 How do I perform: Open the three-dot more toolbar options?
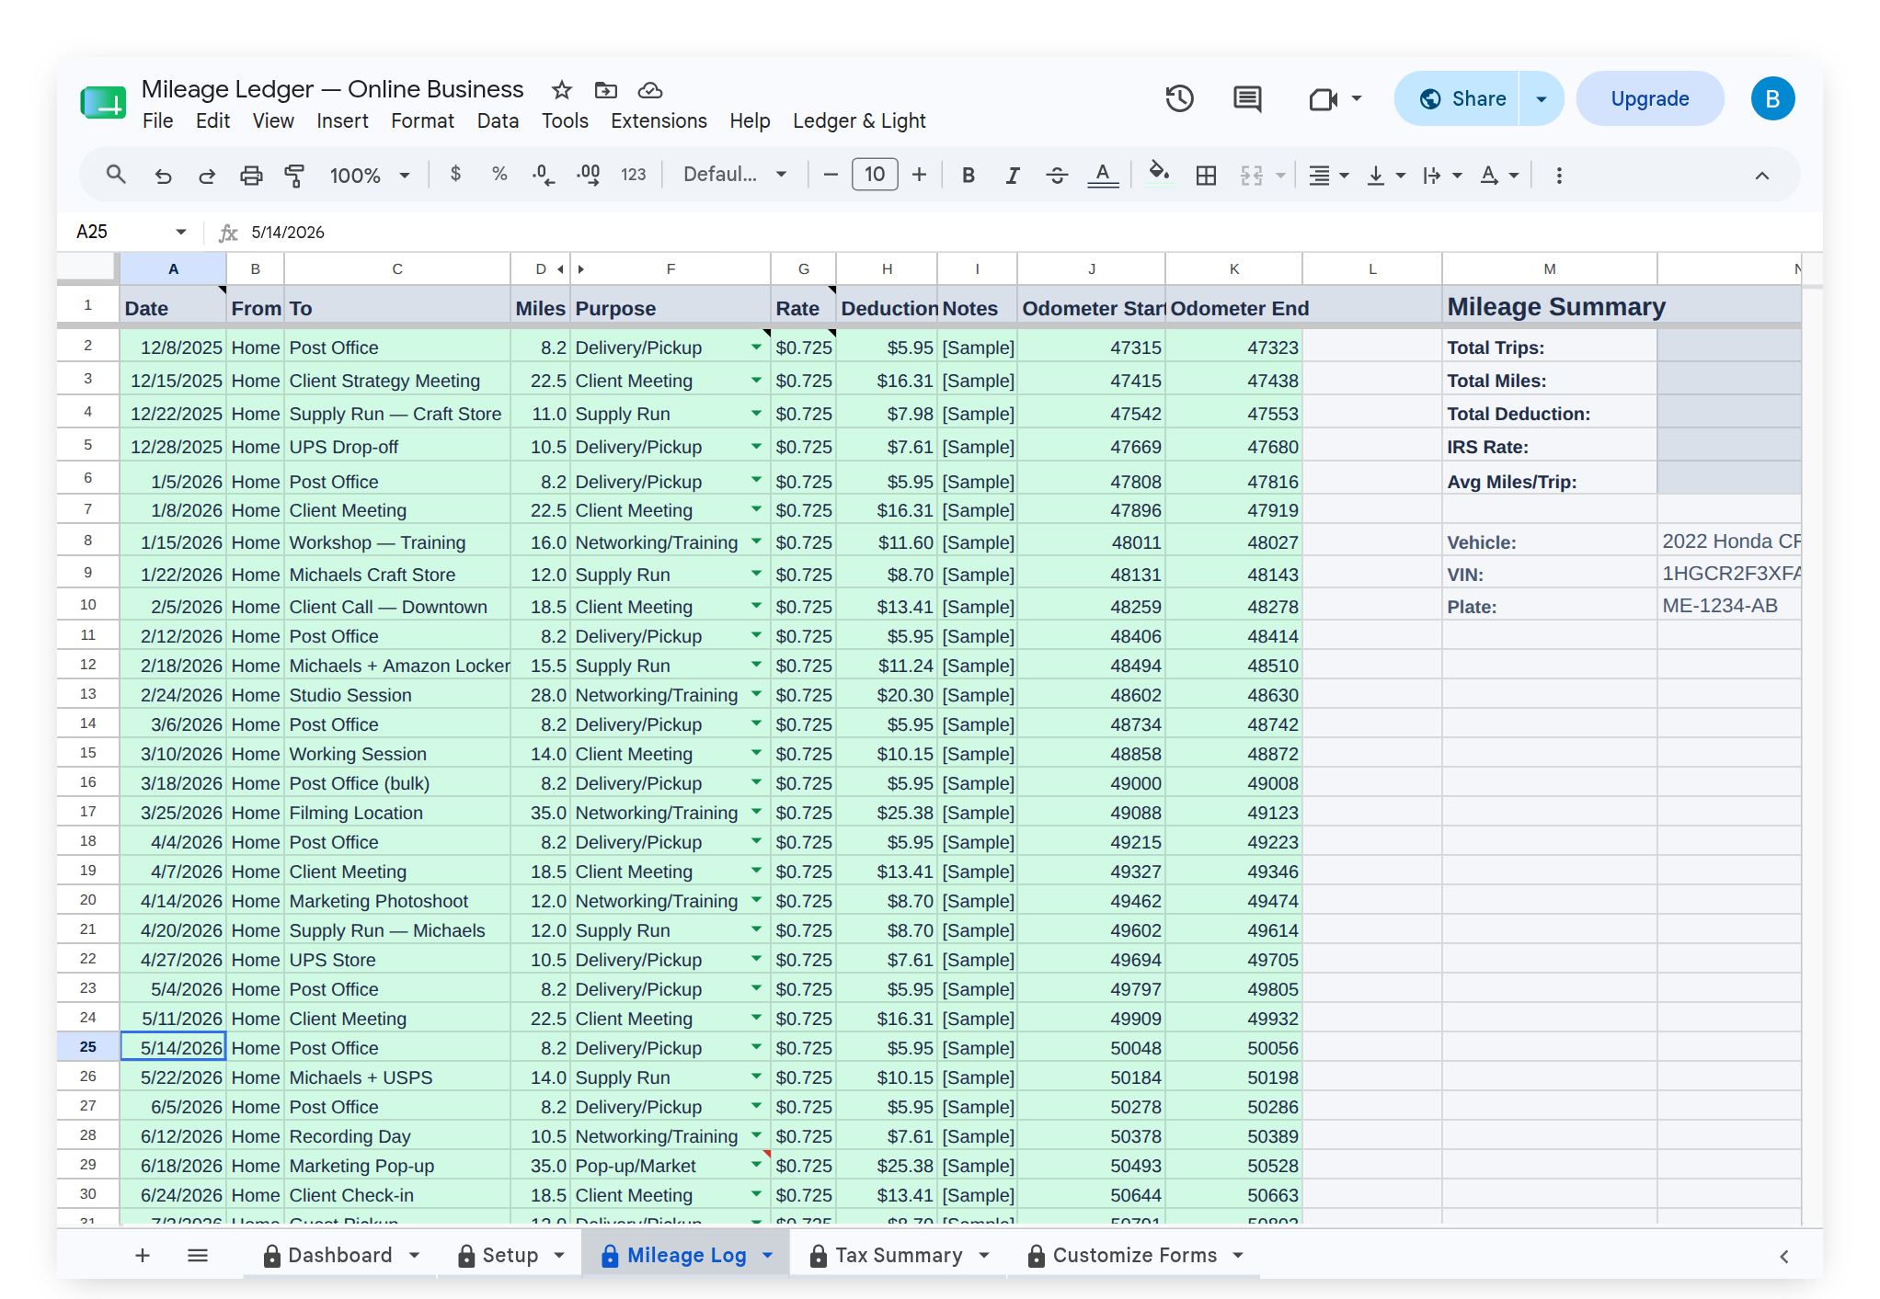pos(1559,175)
